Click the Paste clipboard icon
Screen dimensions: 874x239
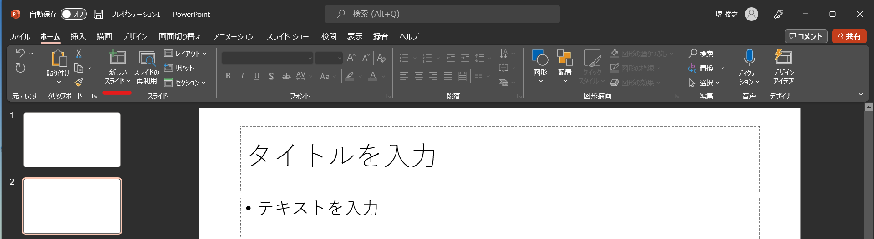click(59, 59)
